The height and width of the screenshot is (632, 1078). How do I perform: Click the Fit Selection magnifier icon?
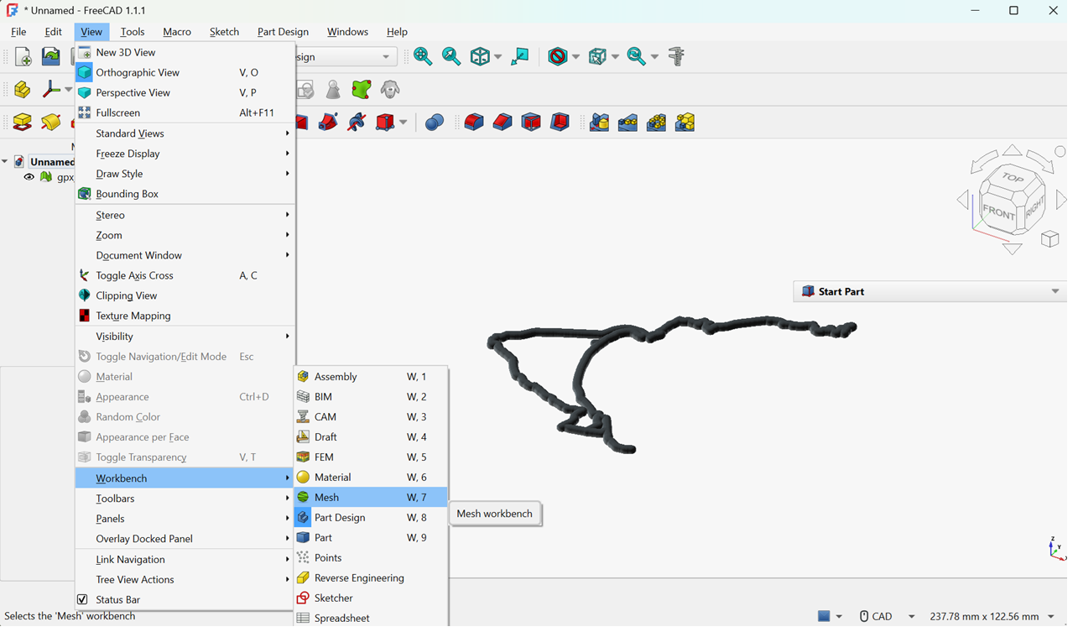pyautogui.click(x=451, y=57)
